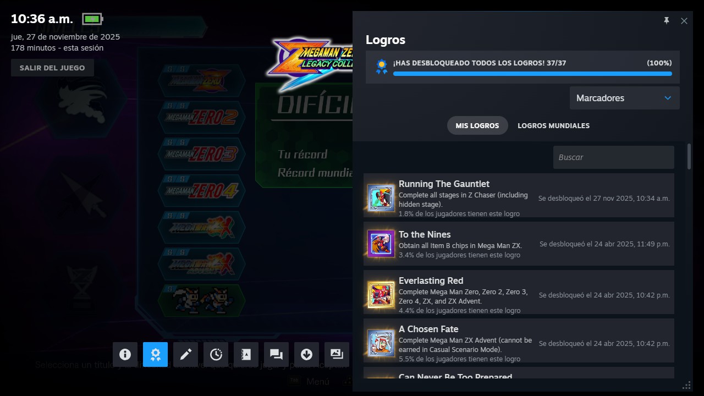Viewport: 704px width, 396px height.
Task: Click 'Obtain all Item B chips in Mega Man ZX.'
Action: pos(460,245)
